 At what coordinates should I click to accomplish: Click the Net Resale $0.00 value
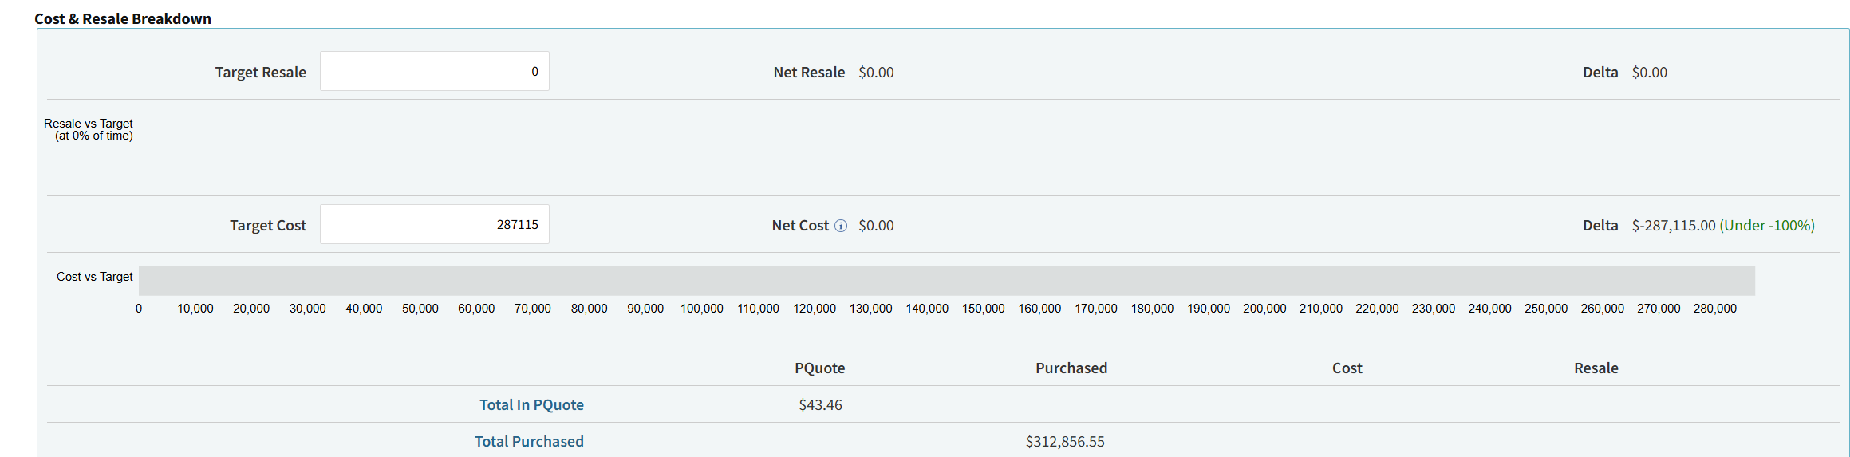coord(876,73)
